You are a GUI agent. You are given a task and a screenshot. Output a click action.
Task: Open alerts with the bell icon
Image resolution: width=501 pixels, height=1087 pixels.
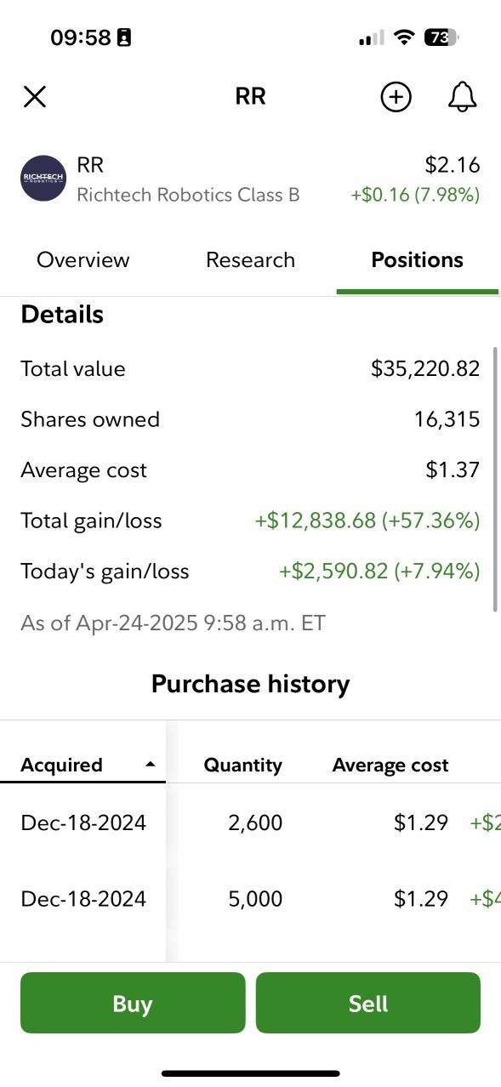[x=463, y=97]
